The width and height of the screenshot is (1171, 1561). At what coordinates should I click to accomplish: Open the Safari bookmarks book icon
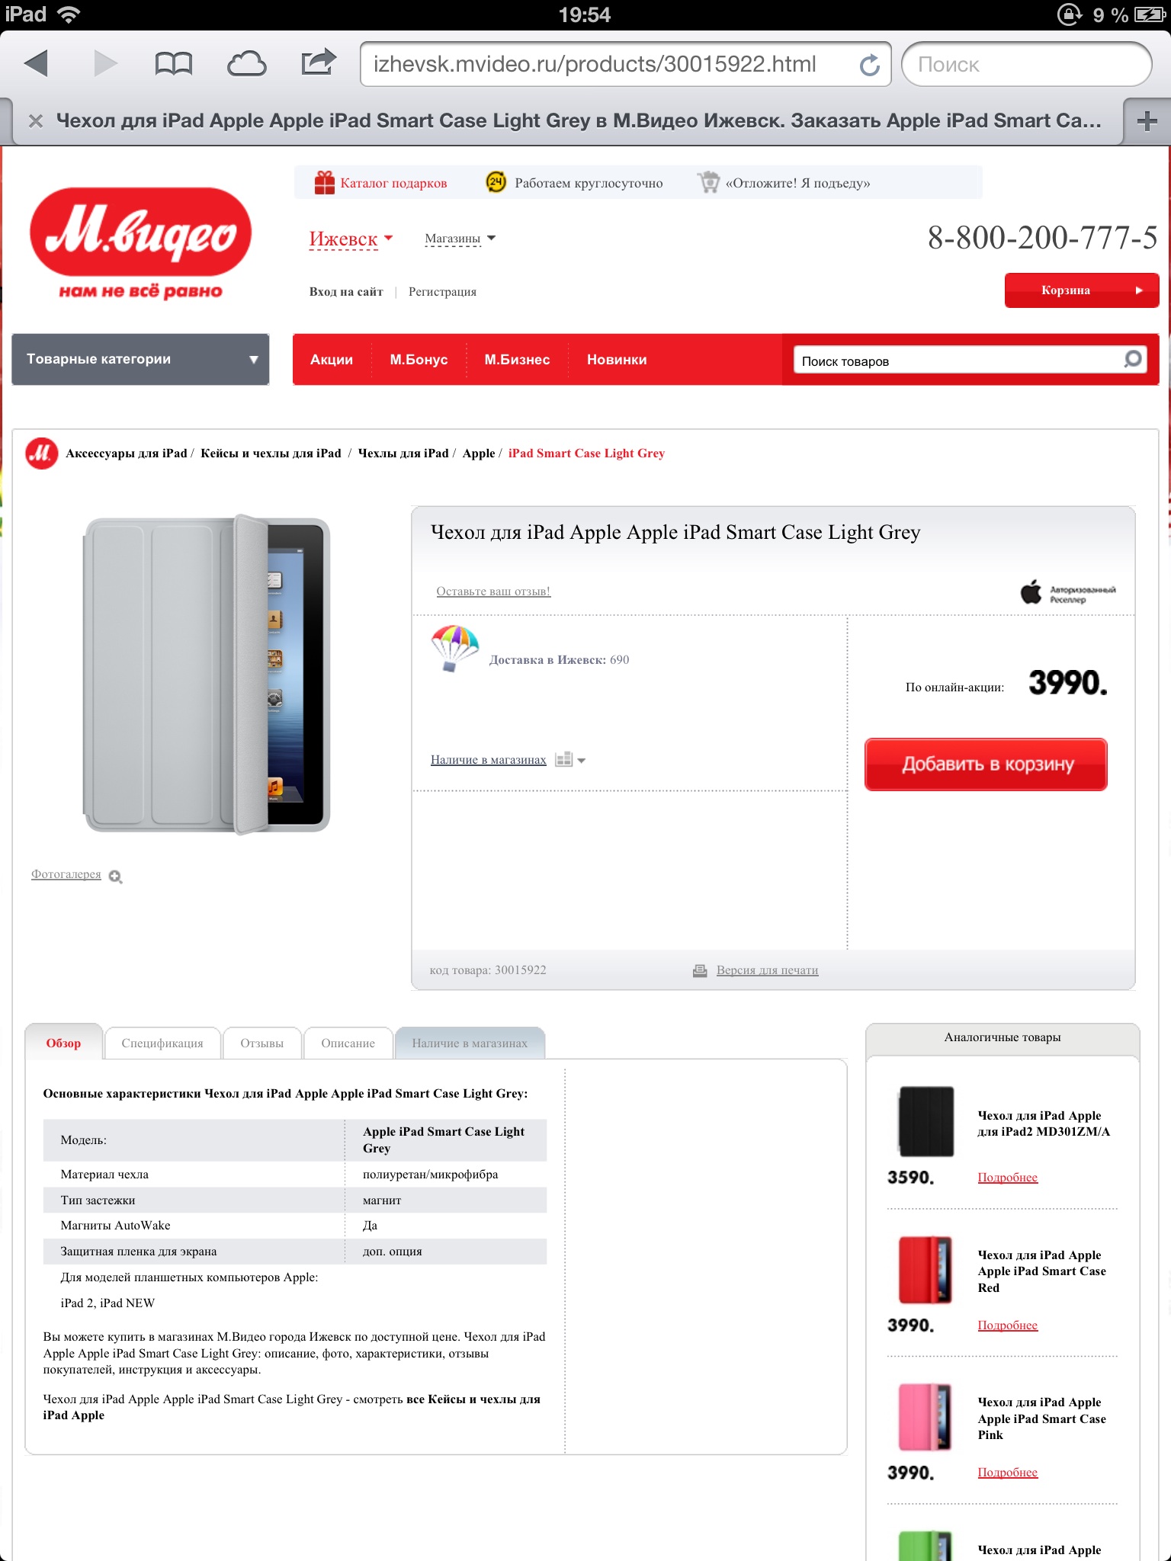coord(173,64)
